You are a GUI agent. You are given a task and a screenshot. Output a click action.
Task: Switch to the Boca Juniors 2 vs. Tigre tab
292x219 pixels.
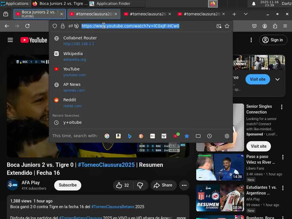[40, 14]
